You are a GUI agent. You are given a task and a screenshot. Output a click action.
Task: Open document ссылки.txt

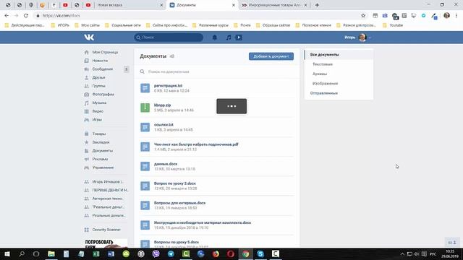[163, 125]
